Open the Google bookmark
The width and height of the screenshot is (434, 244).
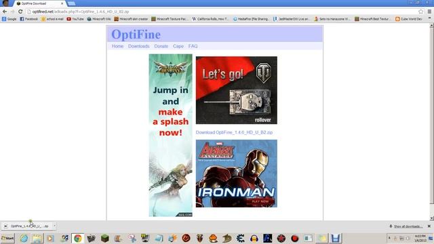click(9, 19)
